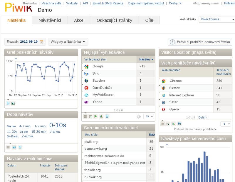Switch to the Návštěvníci tab
This screenshot has width=235, height=182.
pos(50,20)
